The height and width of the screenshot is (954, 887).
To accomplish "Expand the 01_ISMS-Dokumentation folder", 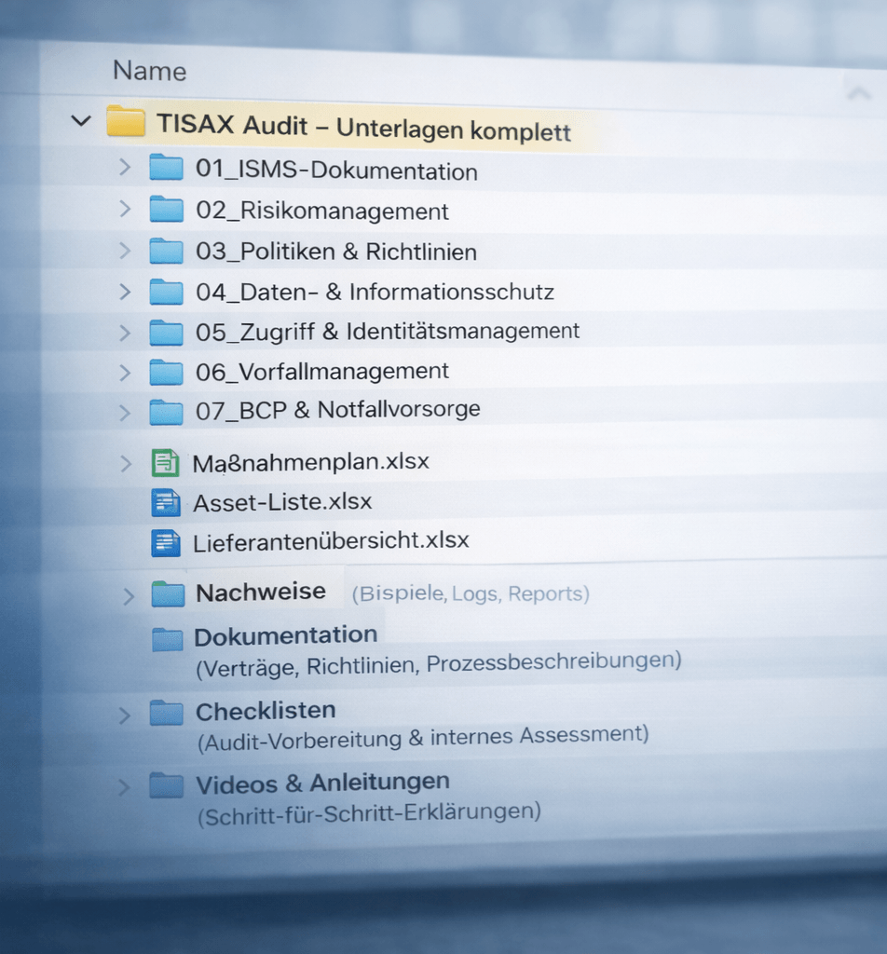I will [x=125, y=168].
